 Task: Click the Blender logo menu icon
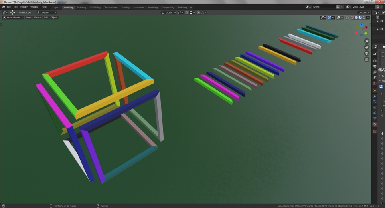[x=4, y=7]
